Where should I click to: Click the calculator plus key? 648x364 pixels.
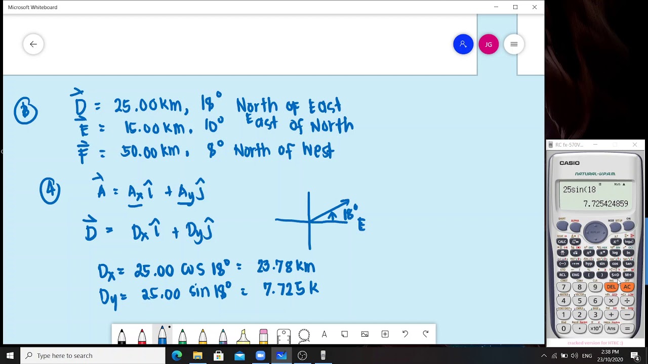tap(611, 314)
